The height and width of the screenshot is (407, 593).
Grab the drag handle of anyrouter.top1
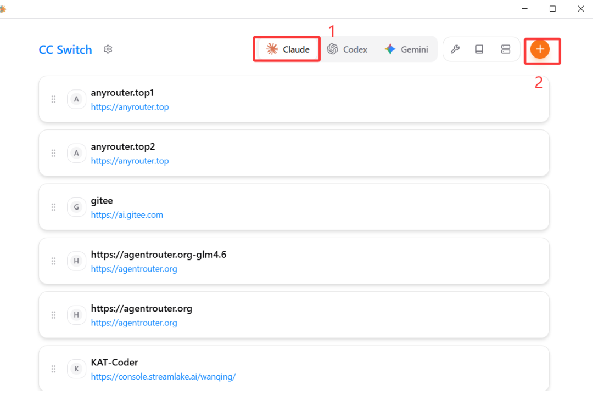point(54,99)
